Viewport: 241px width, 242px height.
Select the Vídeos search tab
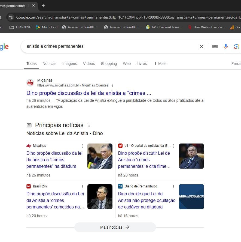click(89, 64)
